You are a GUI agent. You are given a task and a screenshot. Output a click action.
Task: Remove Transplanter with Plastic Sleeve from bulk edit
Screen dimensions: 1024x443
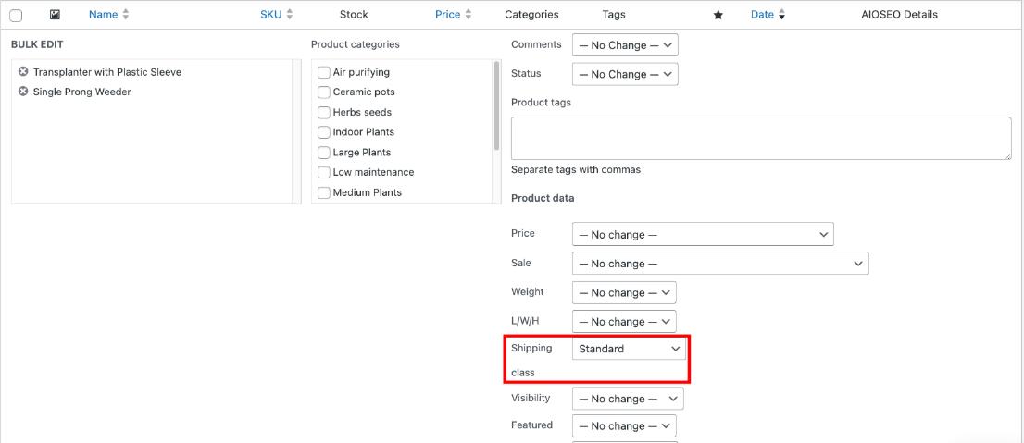(x=23, y=72)
